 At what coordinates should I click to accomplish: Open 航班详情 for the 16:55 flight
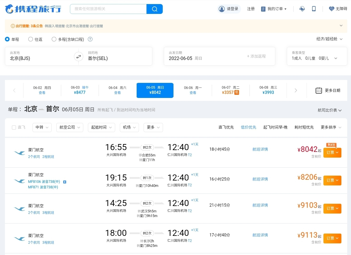tap(260, 150)
